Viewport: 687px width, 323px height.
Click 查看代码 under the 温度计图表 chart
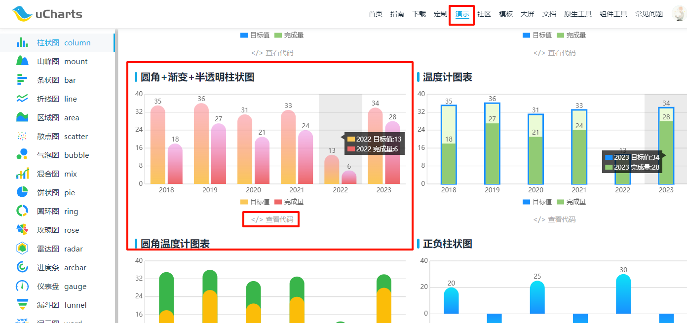[554, 219]
